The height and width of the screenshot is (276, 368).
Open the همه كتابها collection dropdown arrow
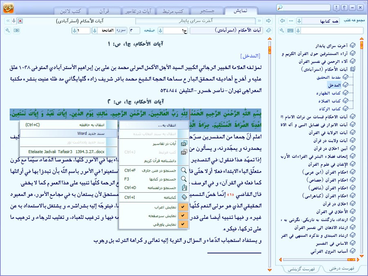point(299,21)
